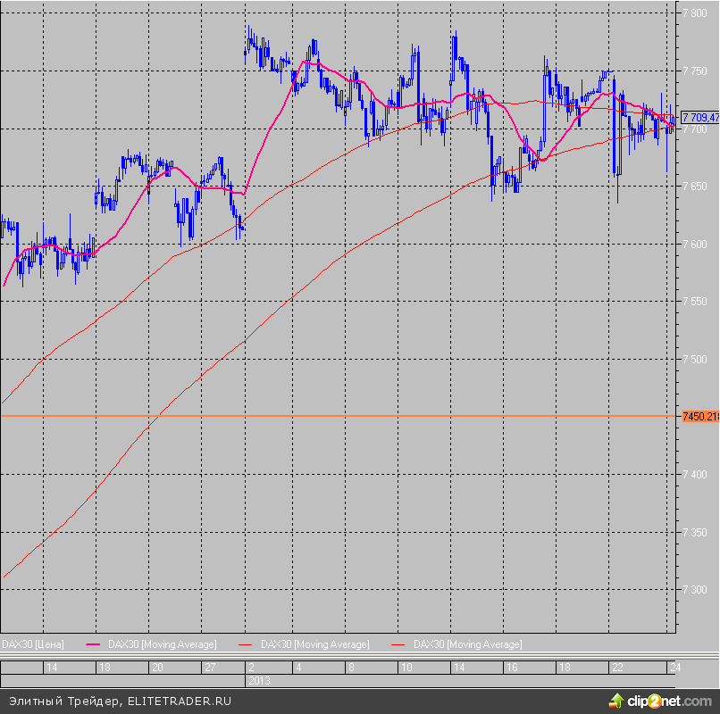
Task: Click the 7 550 value on price axis
Action: click(695, 302)
